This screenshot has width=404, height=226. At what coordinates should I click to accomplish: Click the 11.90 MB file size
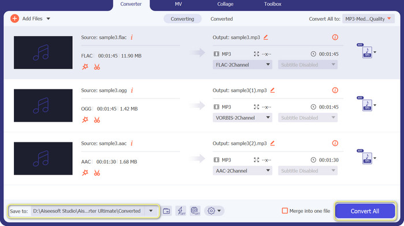pyautogui.click(x=131, y=55)
